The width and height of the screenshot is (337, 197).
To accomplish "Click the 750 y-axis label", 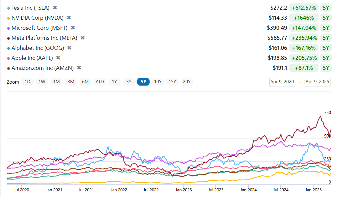I will coord(328,112).
